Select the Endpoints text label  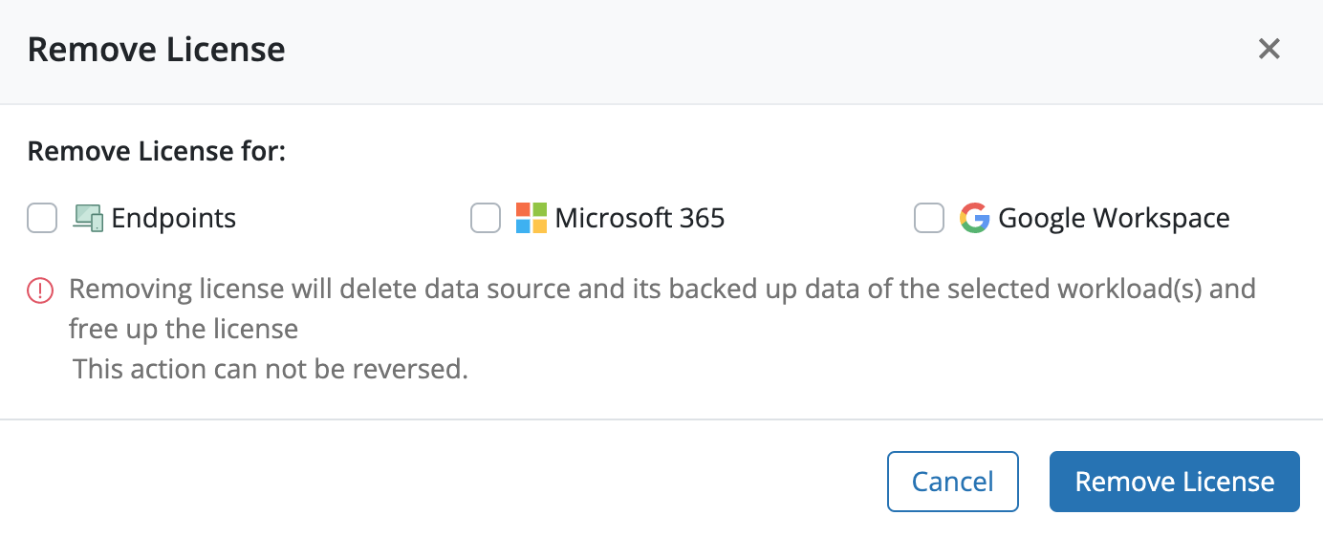174,219
